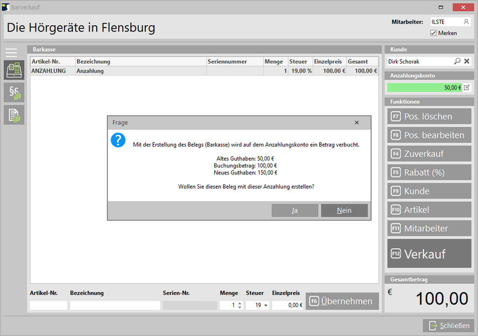This screenshot has width=478, height=336.
Task: Decline the booking by clicking Nein
Action: pyautogui.click(x=344, y=210)
